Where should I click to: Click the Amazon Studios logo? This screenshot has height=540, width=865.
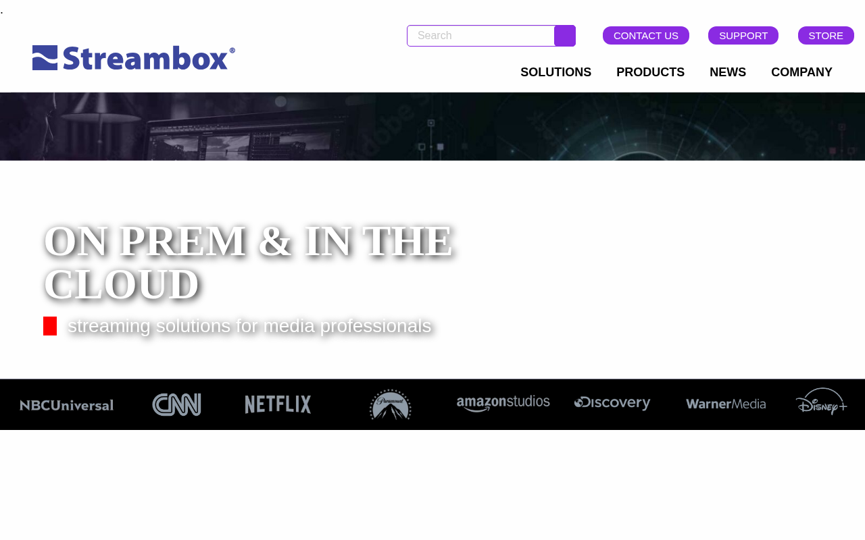coord(503,404)
